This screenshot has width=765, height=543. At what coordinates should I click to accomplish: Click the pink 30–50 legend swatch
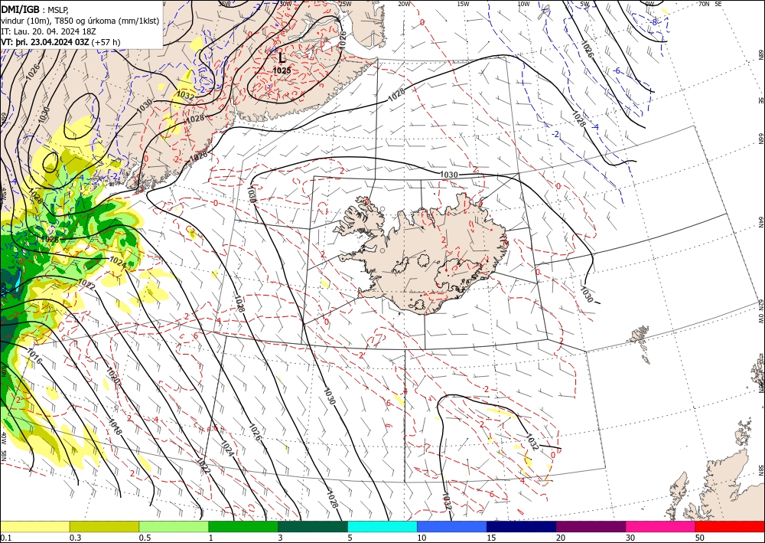(x=661, y=526)
